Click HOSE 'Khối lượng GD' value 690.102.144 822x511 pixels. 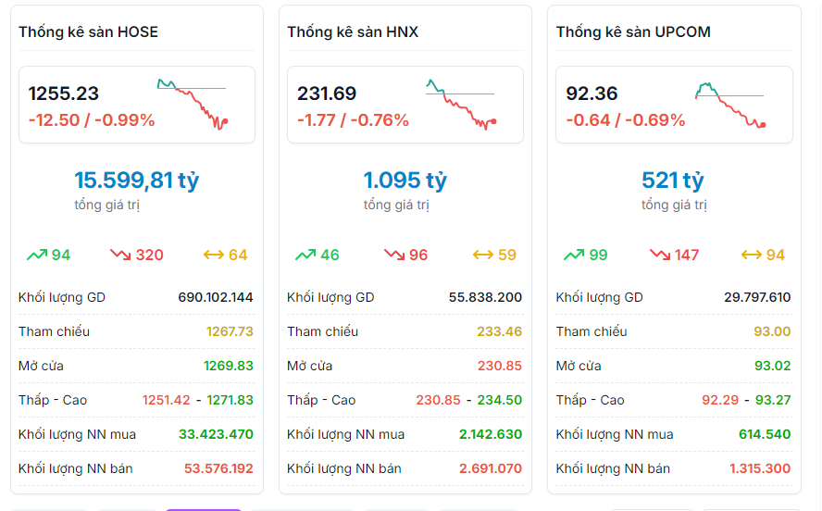[x=216, y=298]
